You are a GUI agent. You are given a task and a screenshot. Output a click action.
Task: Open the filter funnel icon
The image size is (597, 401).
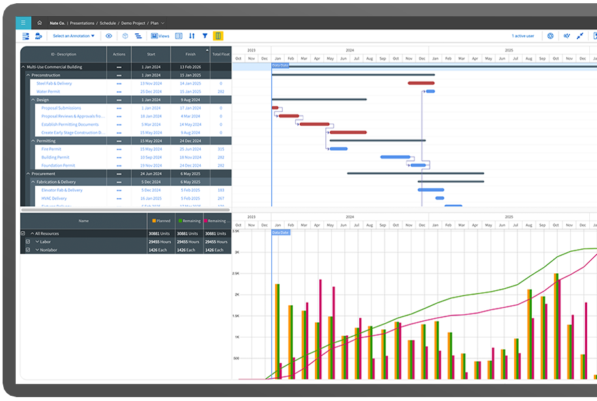pyautogui.click(x=205, y=36)
